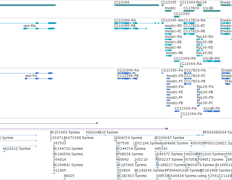Click the CG17829 gene label
Viewport: 232px width, 180px height.
[191, 8]
